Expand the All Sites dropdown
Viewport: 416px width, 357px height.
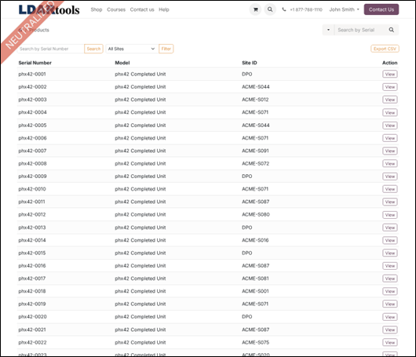[131, 49]
